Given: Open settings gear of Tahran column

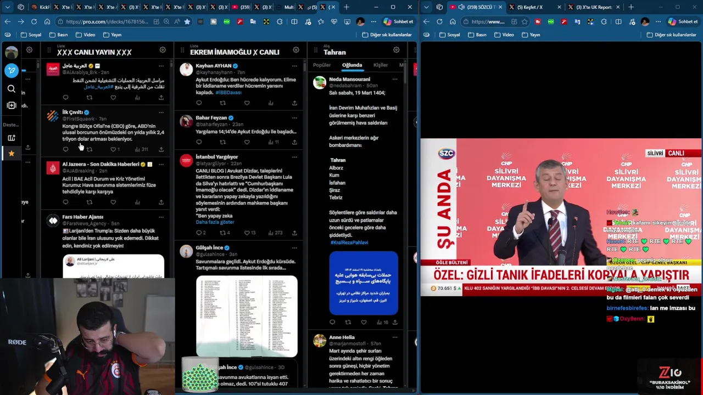Looking at the screenshot, I should [396, 50].
